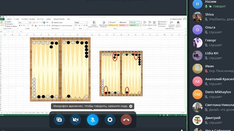
Task: Click the Paste icon in Excel ribbon
Action: tap(2, 23)
